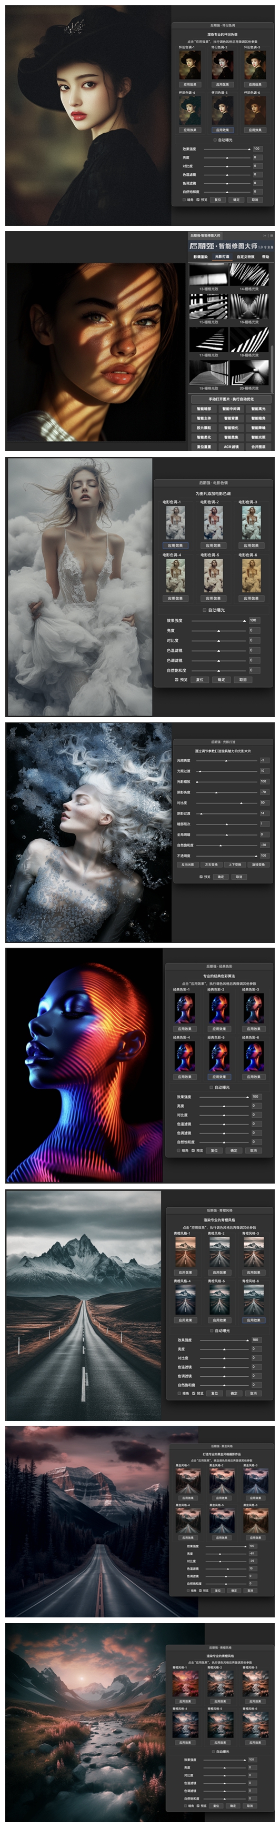Click the 怀旧色调-1 preview thumbnail
The width and height of the screenshot is (280, 1828).
click(190, 65)
